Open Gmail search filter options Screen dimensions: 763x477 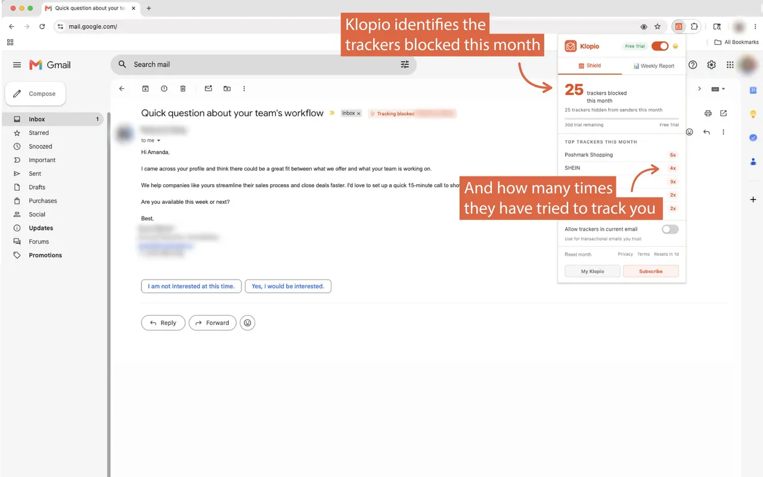(x=405, y=64)
